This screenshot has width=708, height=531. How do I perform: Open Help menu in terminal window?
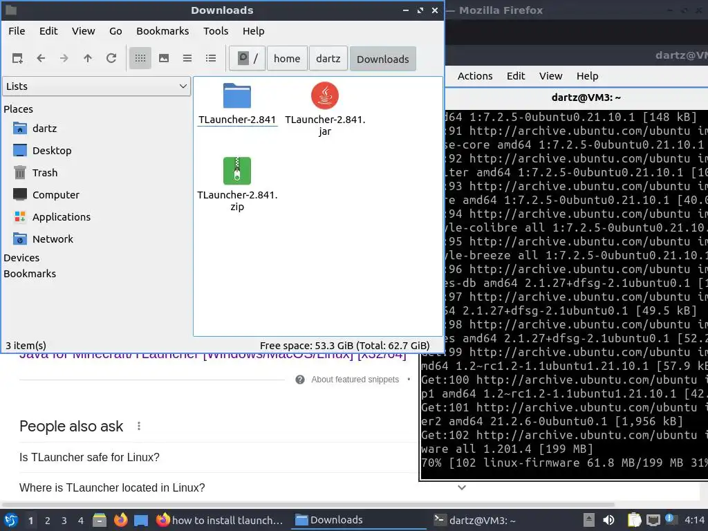tap(587, 76)
